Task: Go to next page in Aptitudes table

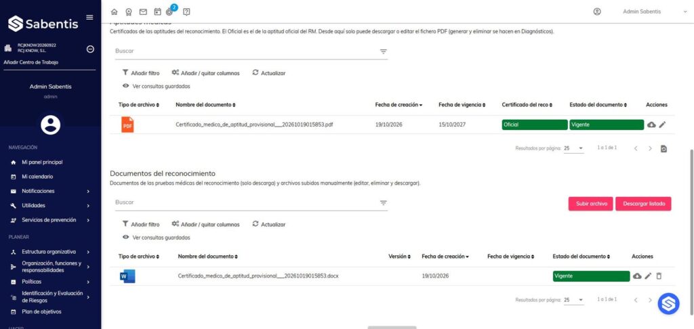Action: tap(650, 148)
